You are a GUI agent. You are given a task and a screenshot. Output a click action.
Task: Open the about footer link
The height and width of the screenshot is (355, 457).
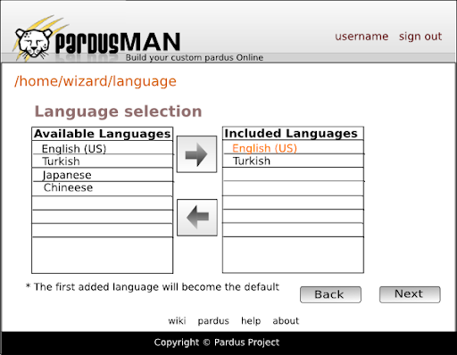[x=286, y=321]
